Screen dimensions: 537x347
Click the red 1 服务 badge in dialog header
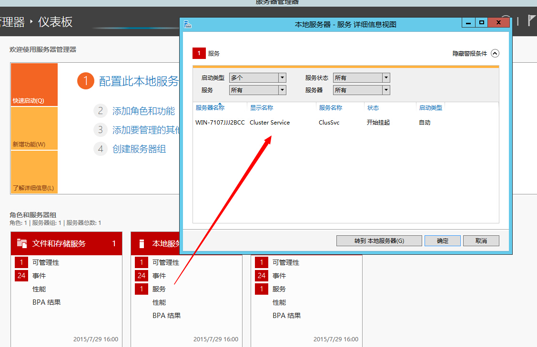199,53
